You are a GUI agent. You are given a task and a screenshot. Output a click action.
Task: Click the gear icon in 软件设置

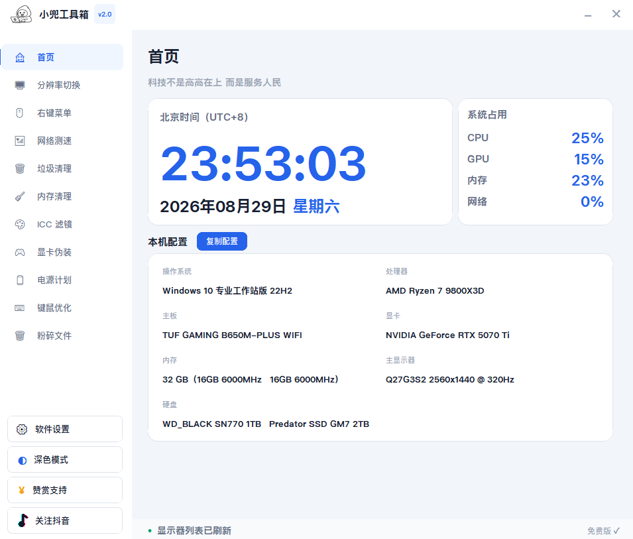click(22, 429)
